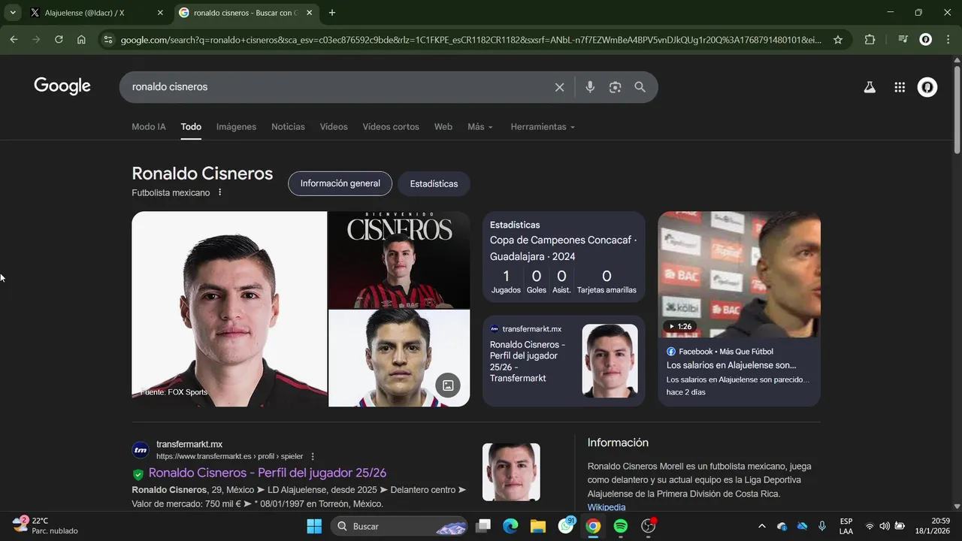Expand the Más search filter dropdown
This screenshot has width=962, height=541.
pos(480,127)
